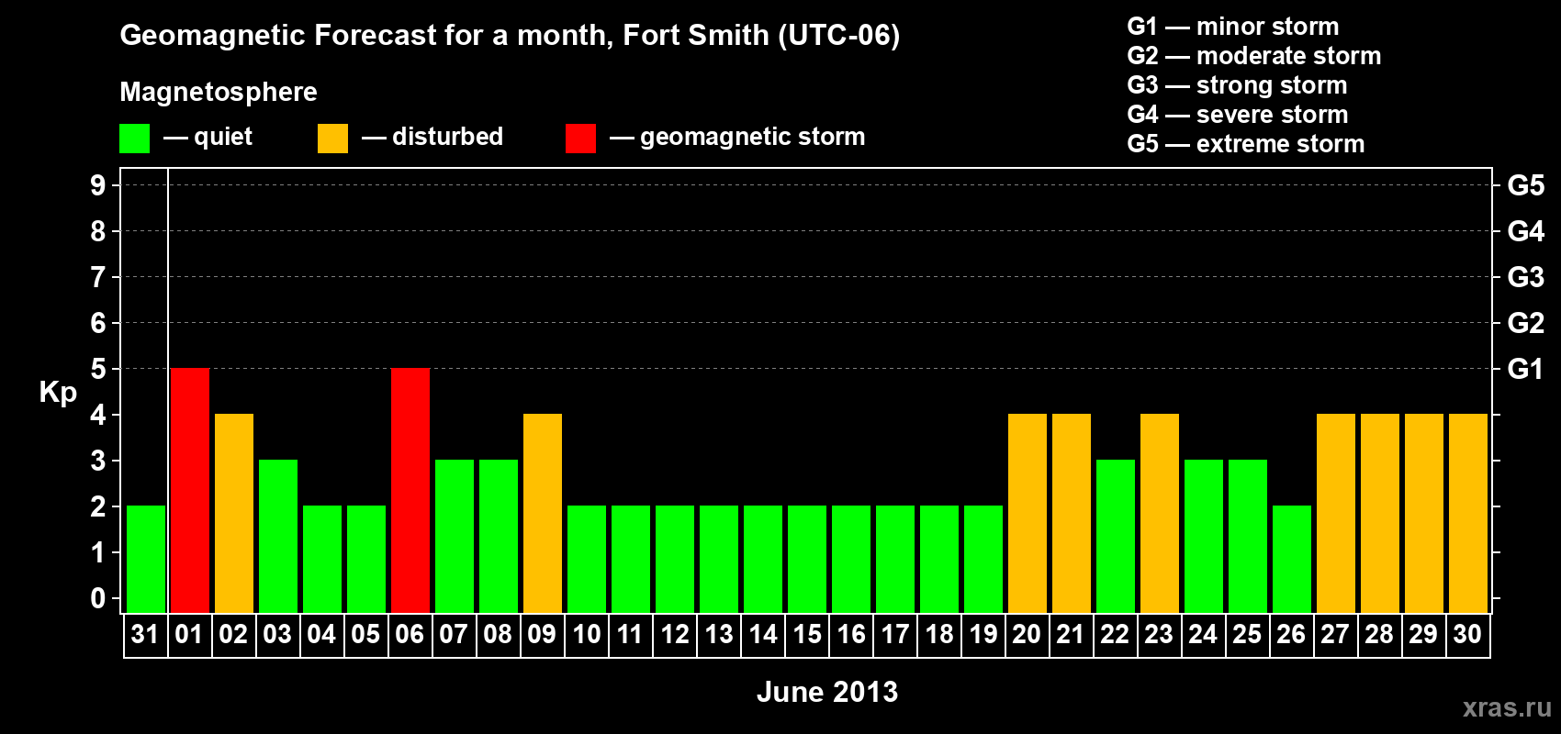The width and height of the screenshot is (1561, 734).
Task: Click the orange bar for June 09
Action: 543,513
